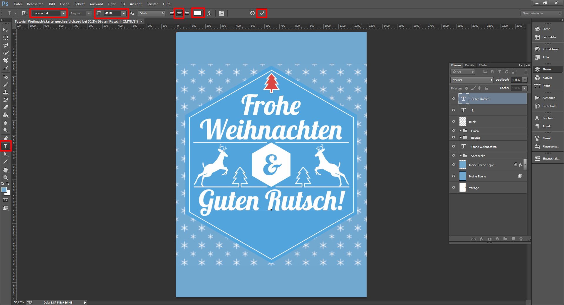Expand the Sechsecke group
The height and width of the screenshot is (305, 564).
click(460, 155)
